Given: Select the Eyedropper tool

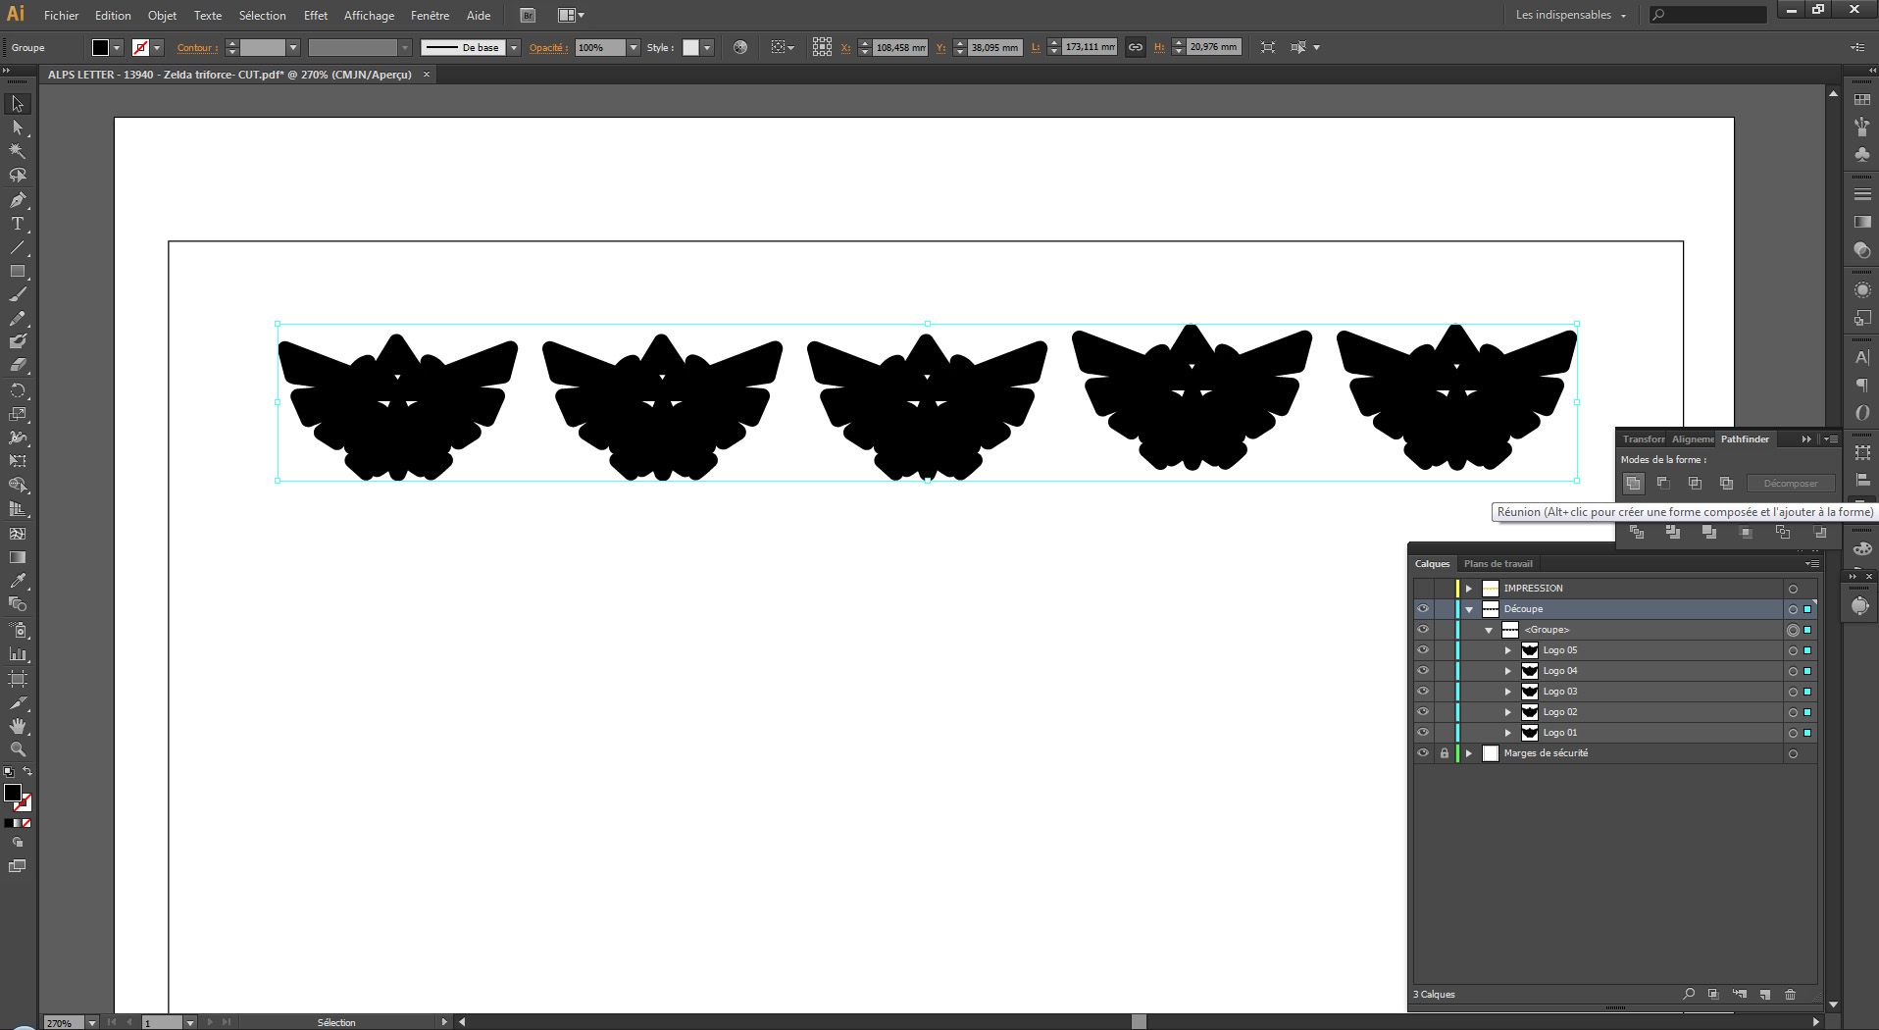Looking at the screenshot, I should (x=18, y=581).
